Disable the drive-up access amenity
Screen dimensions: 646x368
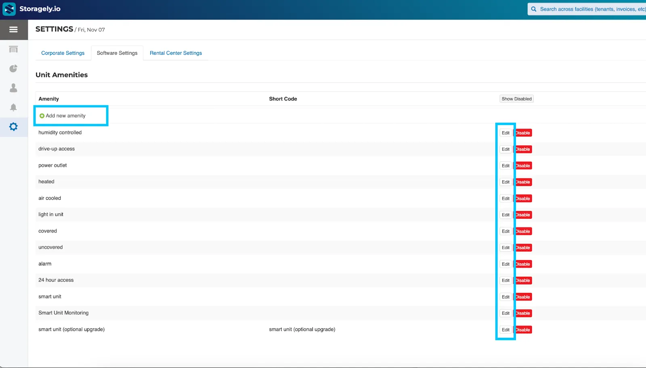522,149
